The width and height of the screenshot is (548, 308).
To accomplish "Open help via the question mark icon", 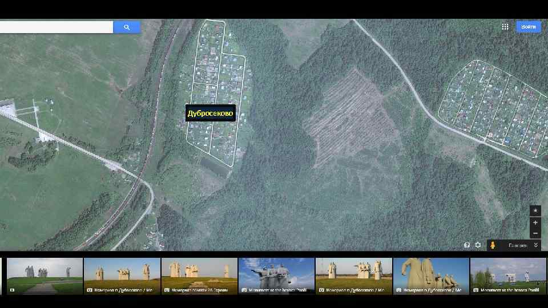I will (x=466, y=245).
